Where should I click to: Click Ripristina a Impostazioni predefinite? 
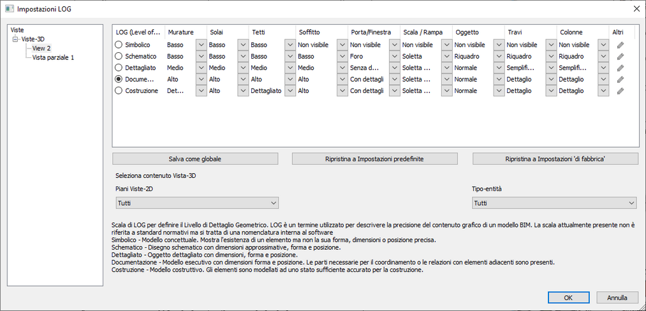pos(375,159)
